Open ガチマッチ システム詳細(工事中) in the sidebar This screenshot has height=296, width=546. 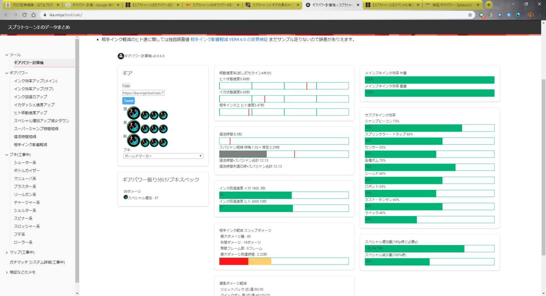[37, 262]
